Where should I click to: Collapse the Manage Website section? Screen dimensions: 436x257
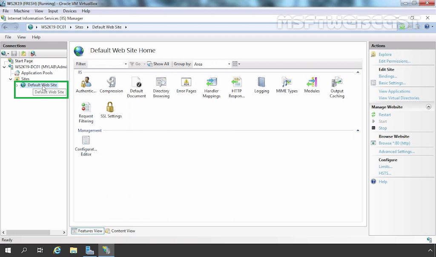428,107
